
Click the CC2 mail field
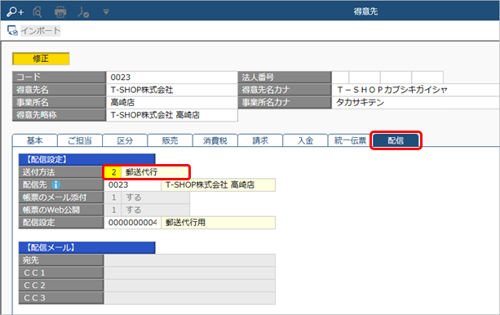tap(190, 286)
